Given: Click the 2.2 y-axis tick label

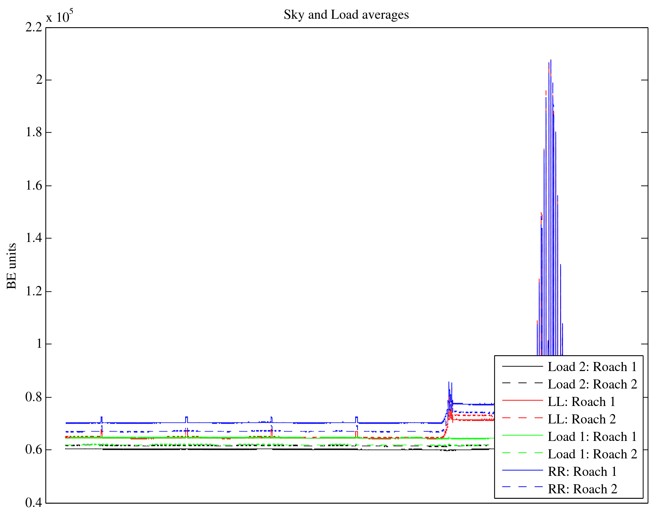Looking at the screenshot, I should point(34,27).
